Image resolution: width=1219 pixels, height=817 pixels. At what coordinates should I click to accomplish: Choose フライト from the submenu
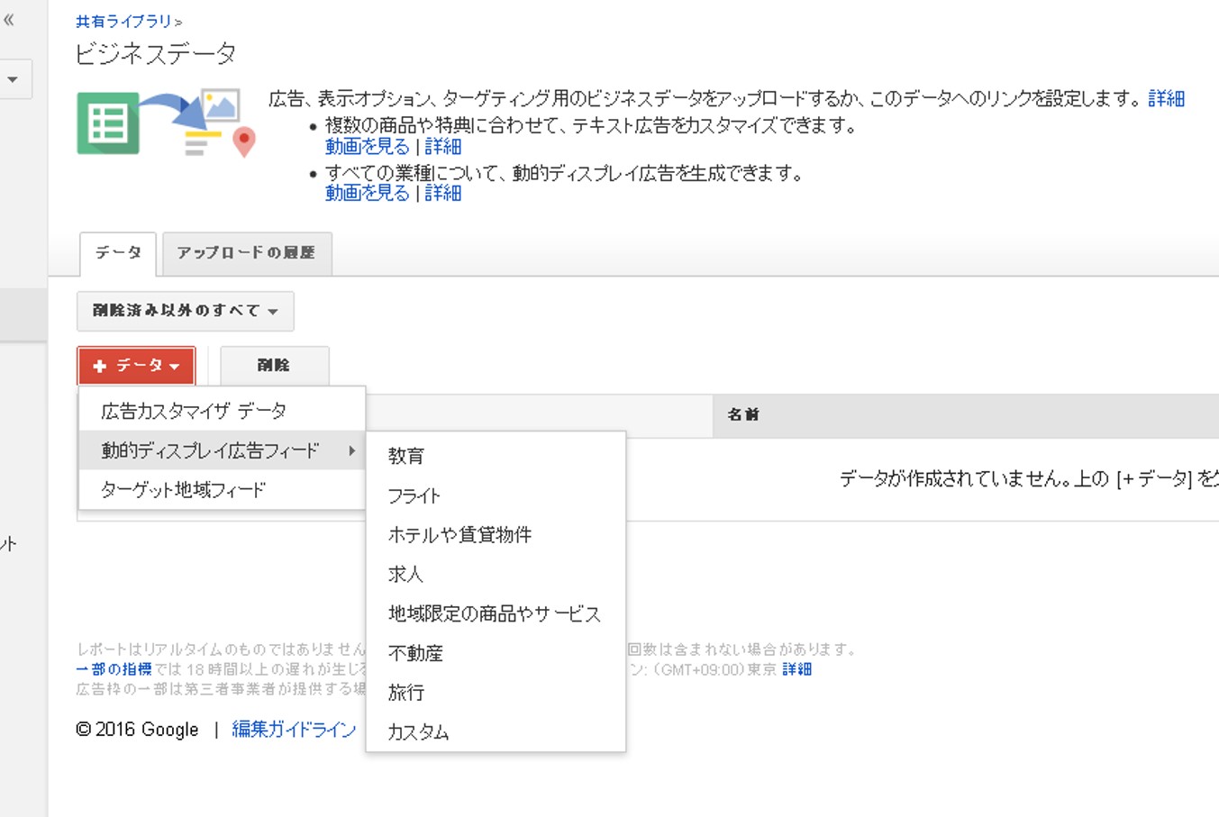[x=496, y=495]
